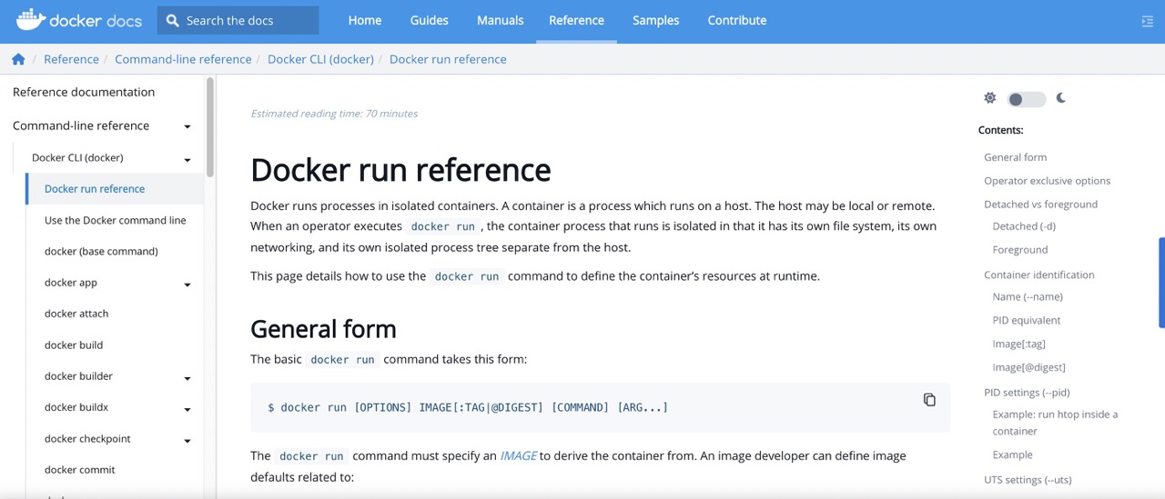
Task: Click the Search the docs field
Action: click(238, 20)
